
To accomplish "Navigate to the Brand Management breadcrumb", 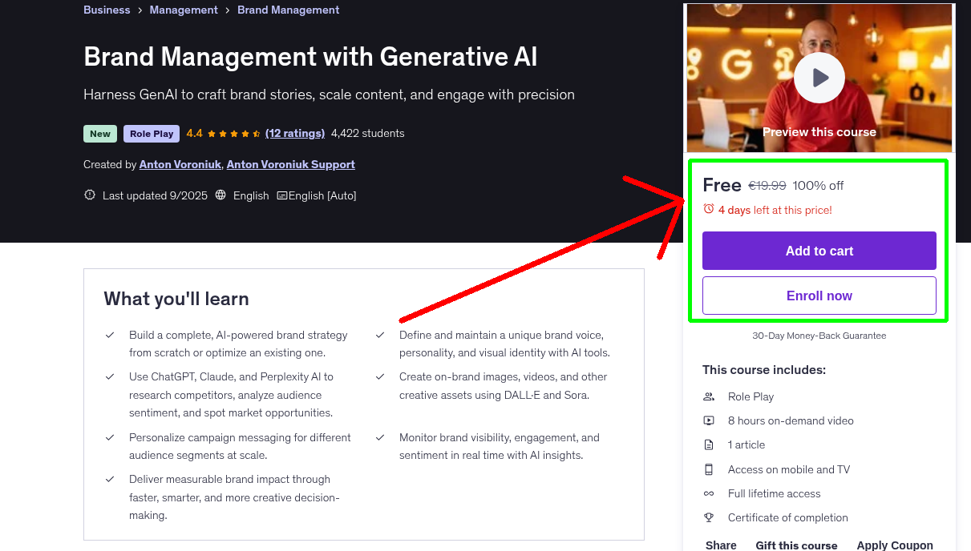I will [288, 10].
